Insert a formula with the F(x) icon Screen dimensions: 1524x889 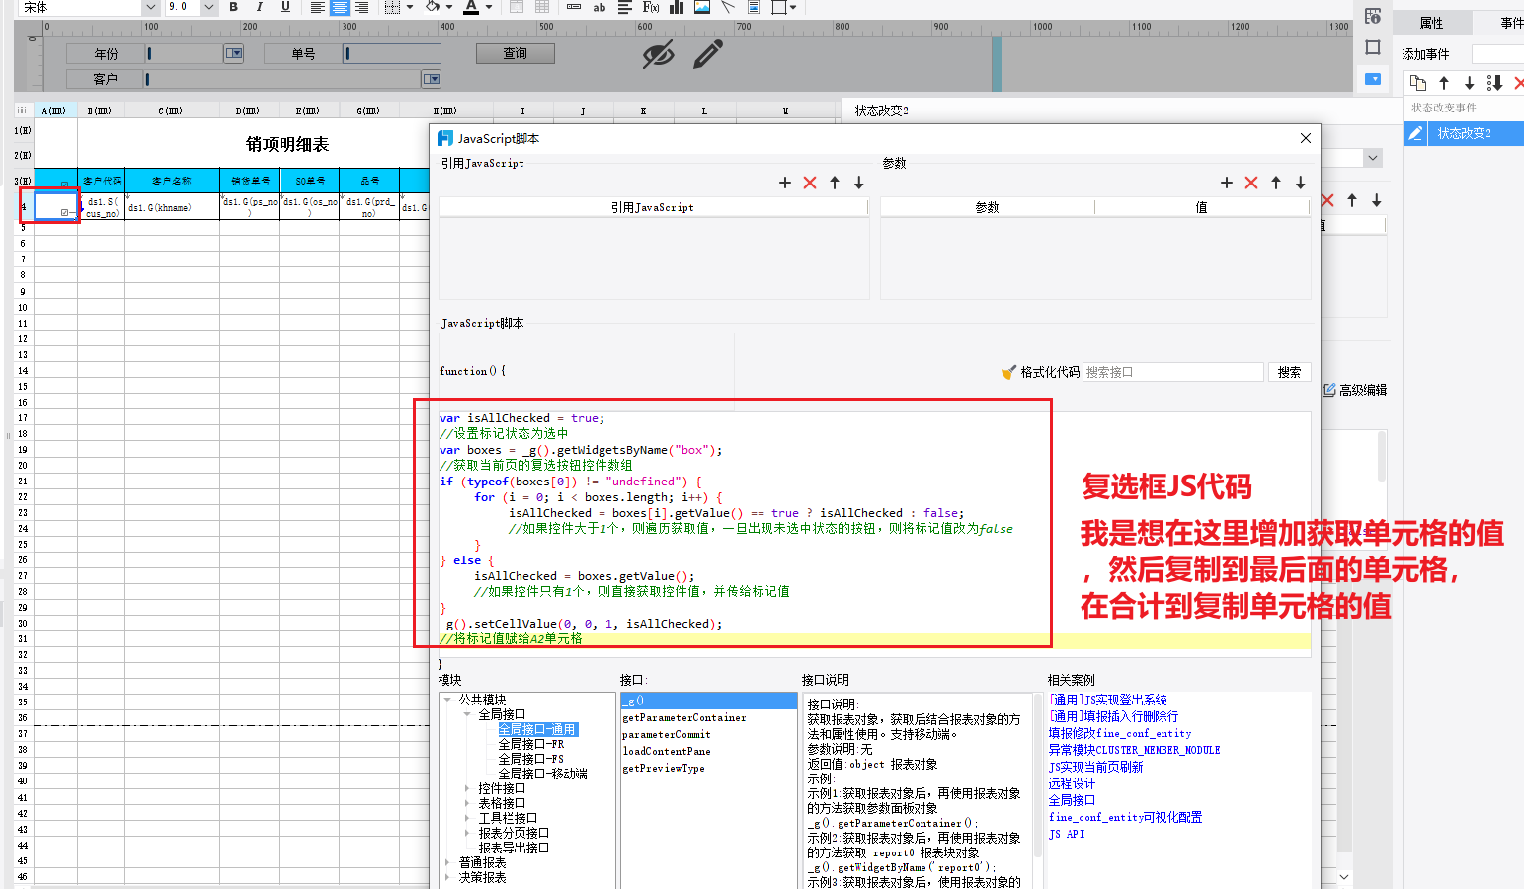click(x=651, y=7)
